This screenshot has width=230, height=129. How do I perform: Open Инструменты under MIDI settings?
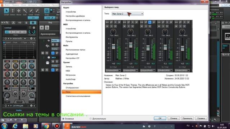pos(72,37)
